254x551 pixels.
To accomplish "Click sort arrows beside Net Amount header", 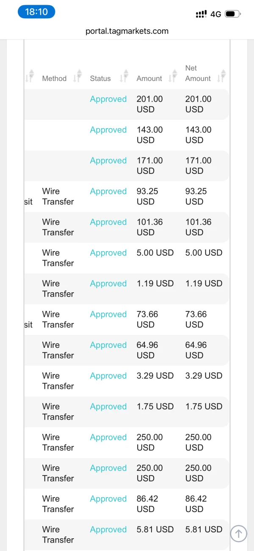I will [x=221, y=76].
